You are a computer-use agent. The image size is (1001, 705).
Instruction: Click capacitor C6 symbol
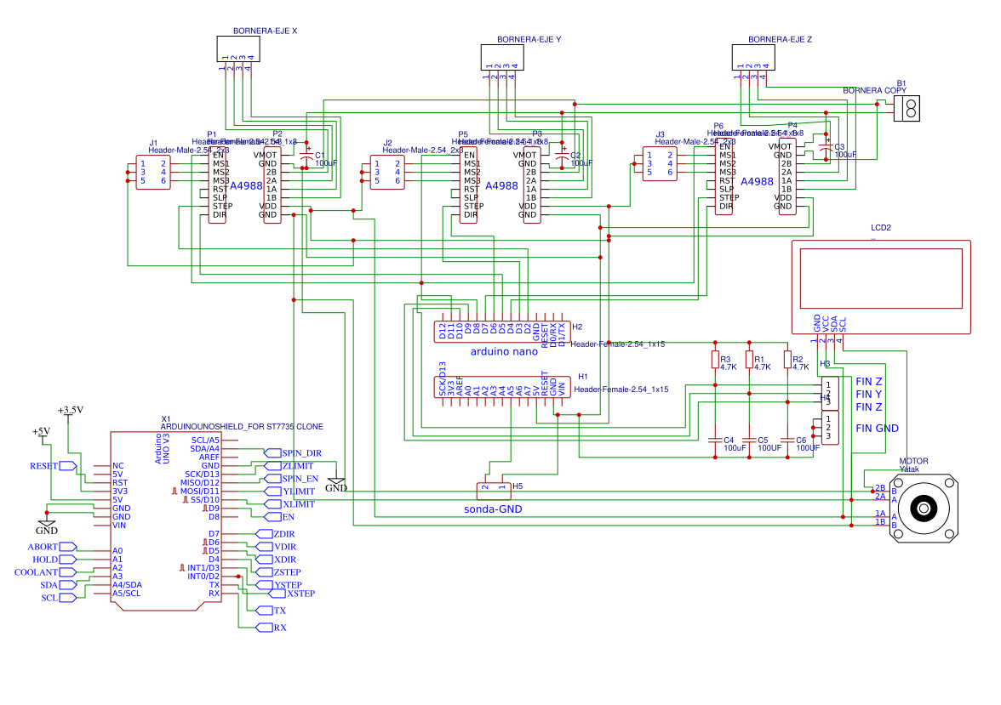click(788, 441)
